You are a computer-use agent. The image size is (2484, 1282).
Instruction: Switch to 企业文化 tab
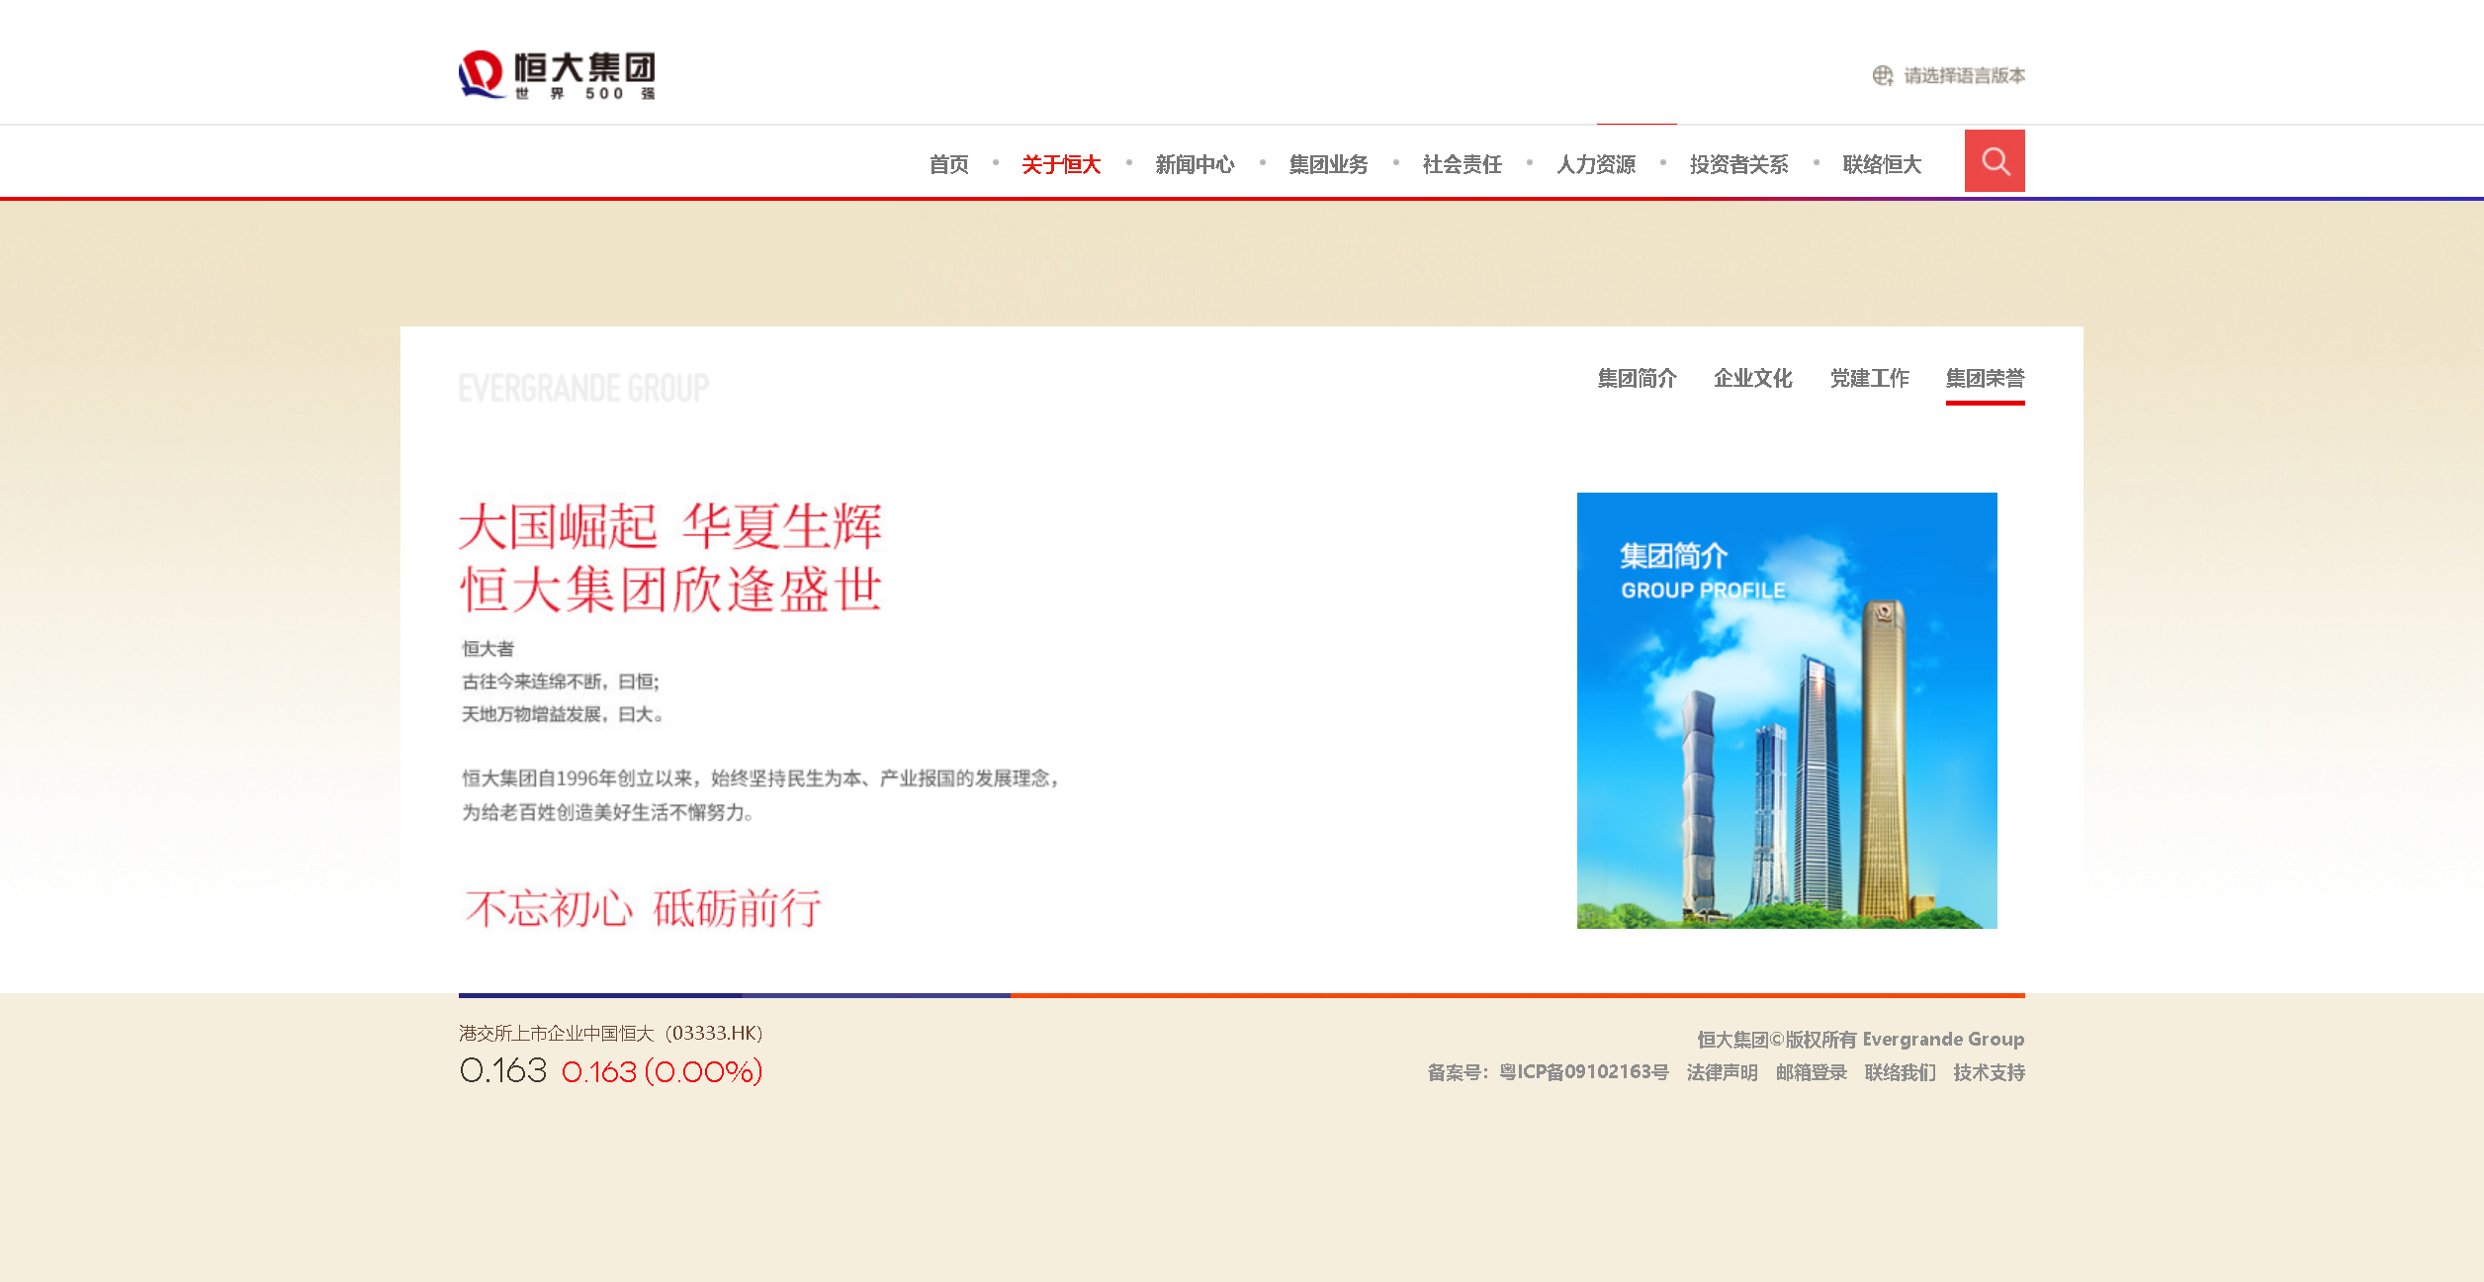point(1752,378)
